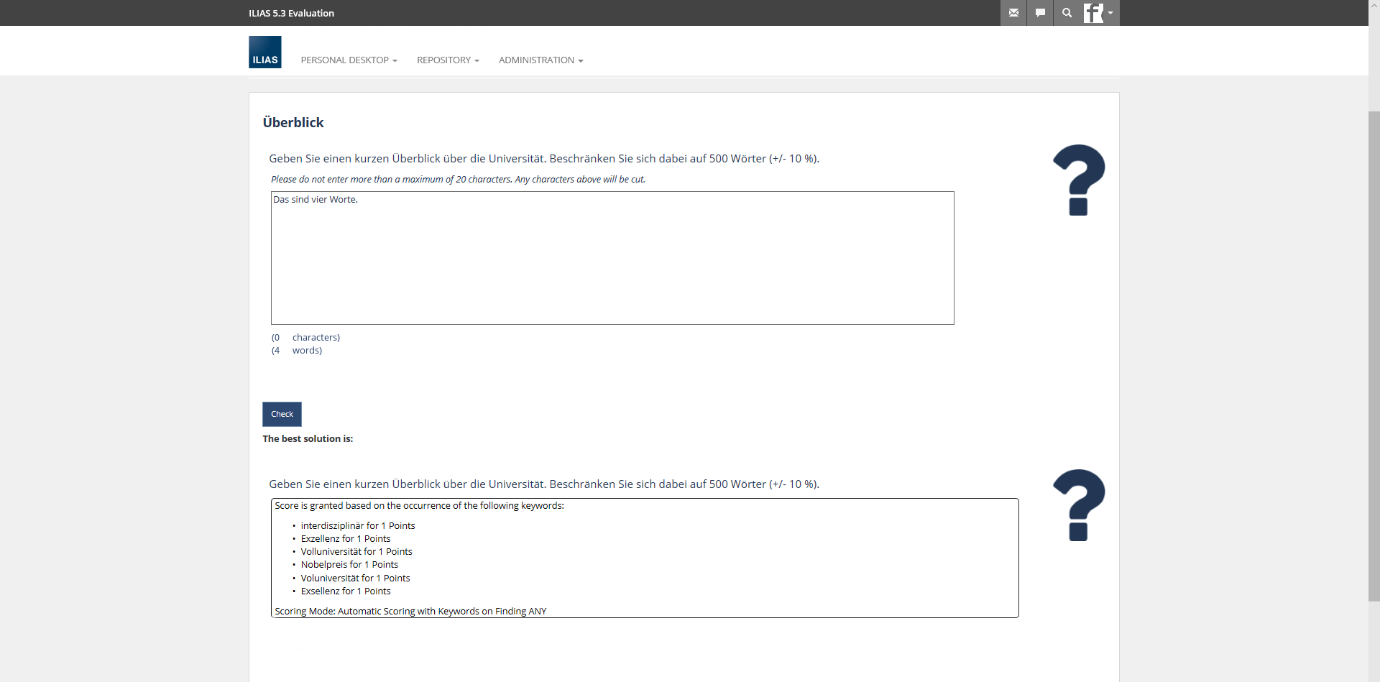Click the question mark image beside answer box

(1078, 180)
